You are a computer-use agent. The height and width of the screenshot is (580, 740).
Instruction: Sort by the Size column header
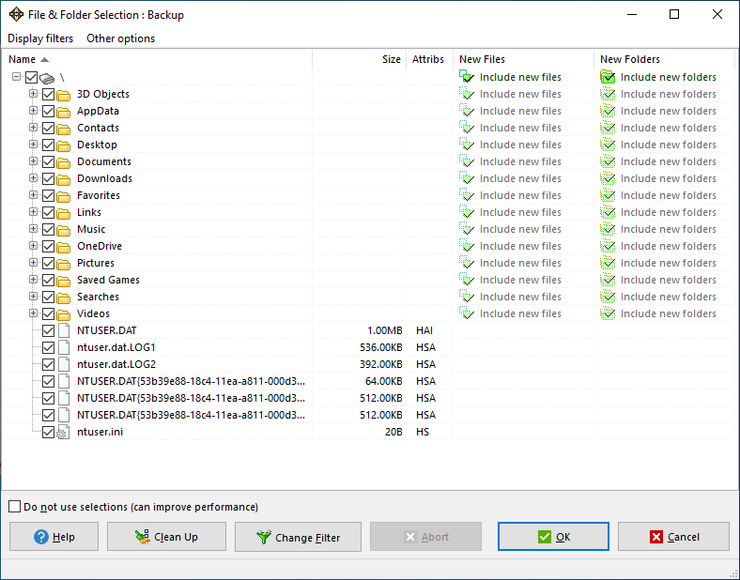(391, 59)
